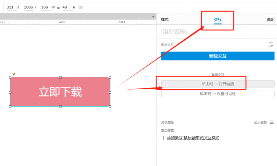Open the page tab dropdown arrow
This screenshot has width=277, height=166.
(x=153, y=17)
